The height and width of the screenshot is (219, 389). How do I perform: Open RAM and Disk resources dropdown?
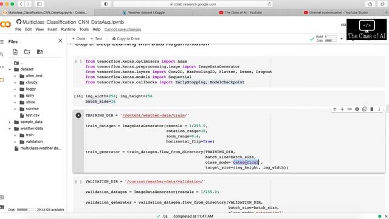coord(342,39)
